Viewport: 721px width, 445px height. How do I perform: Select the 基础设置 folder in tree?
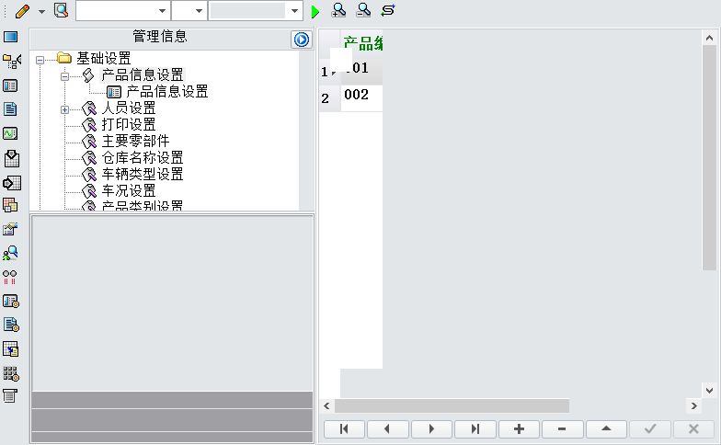(x=104, y=59)
